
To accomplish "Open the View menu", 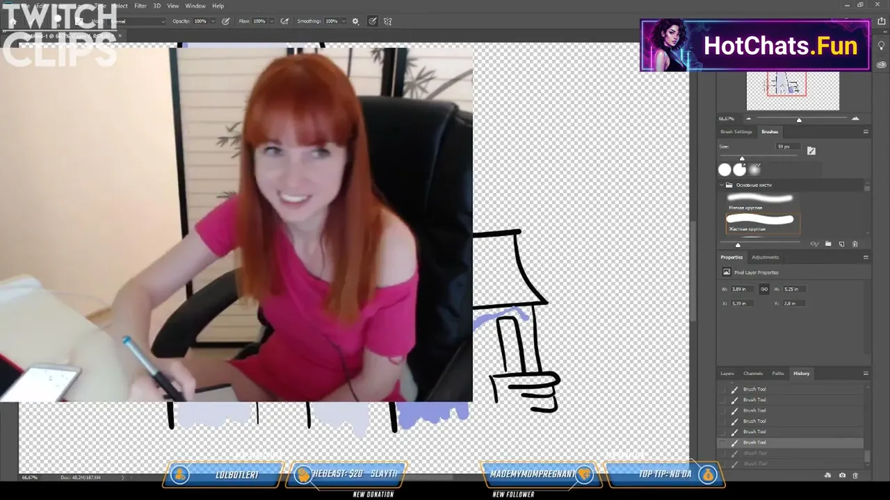I will (173, 6).
